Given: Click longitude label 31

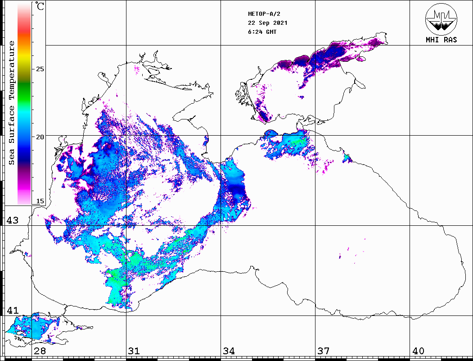Looking at the screenshot, I should 134,351.
